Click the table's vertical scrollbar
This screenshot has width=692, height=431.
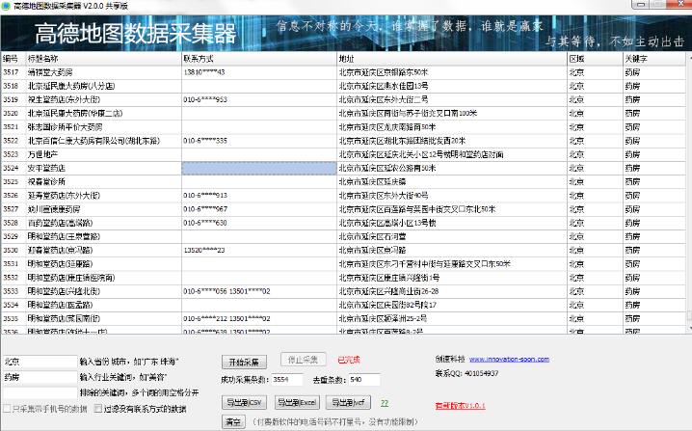click(689, 192)
